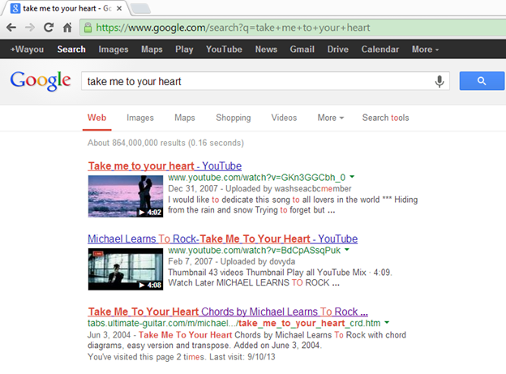506x374 pixels.
Task: Click the 4:02 play badge on thumbnail
Action: point(150,213)
